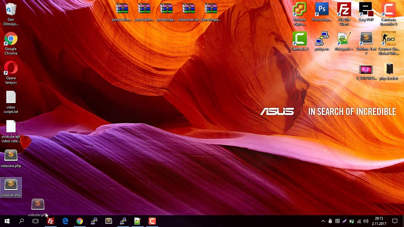The height and width of the screenshot is (227, 404).
Task: Open the battery status tray icon
Action: tap(352, 221)
